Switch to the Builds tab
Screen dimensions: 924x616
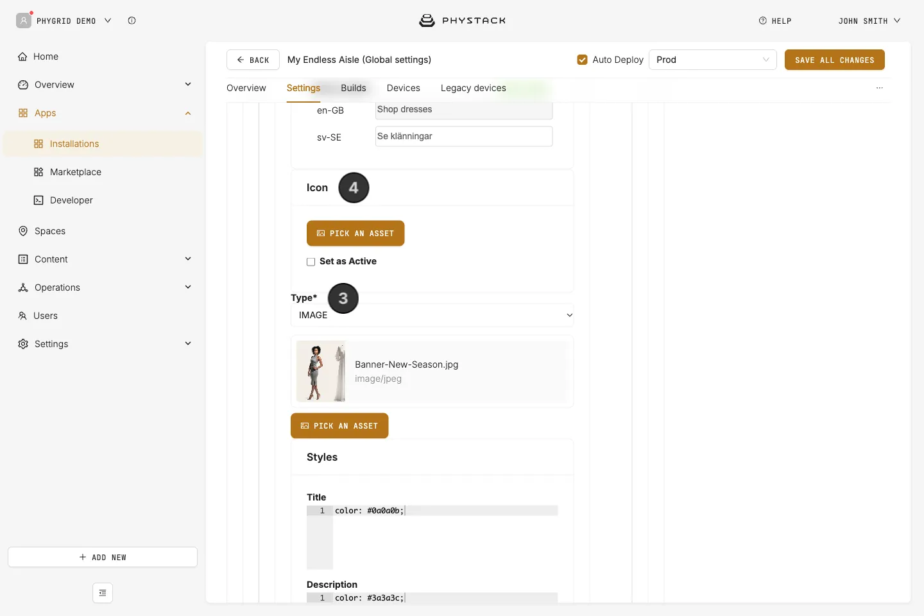coord(354,88)
